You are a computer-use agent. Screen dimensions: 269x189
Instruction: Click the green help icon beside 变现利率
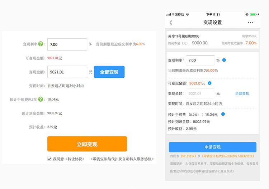(x=41, y=44)
